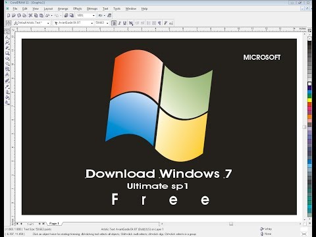Image resolution: width=316 pixels, height=237 pixels.
Task: Pick the yellow swatch in color palette
Action: [309, 100]
